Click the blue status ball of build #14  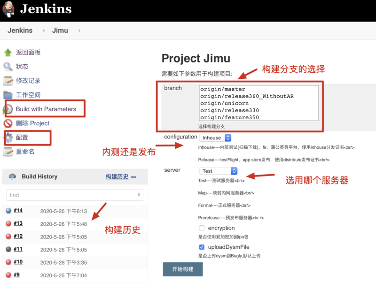click(x=8, y=210)
